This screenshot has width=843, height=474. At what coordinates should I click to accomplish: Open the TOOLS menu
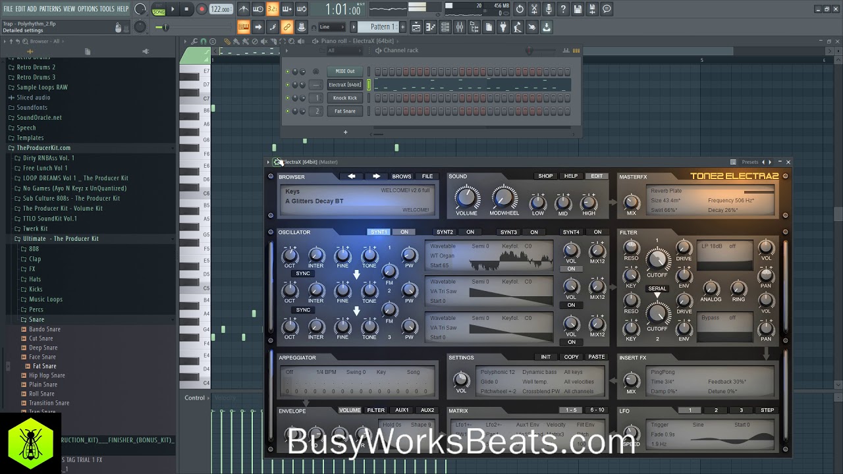point(107,9)
